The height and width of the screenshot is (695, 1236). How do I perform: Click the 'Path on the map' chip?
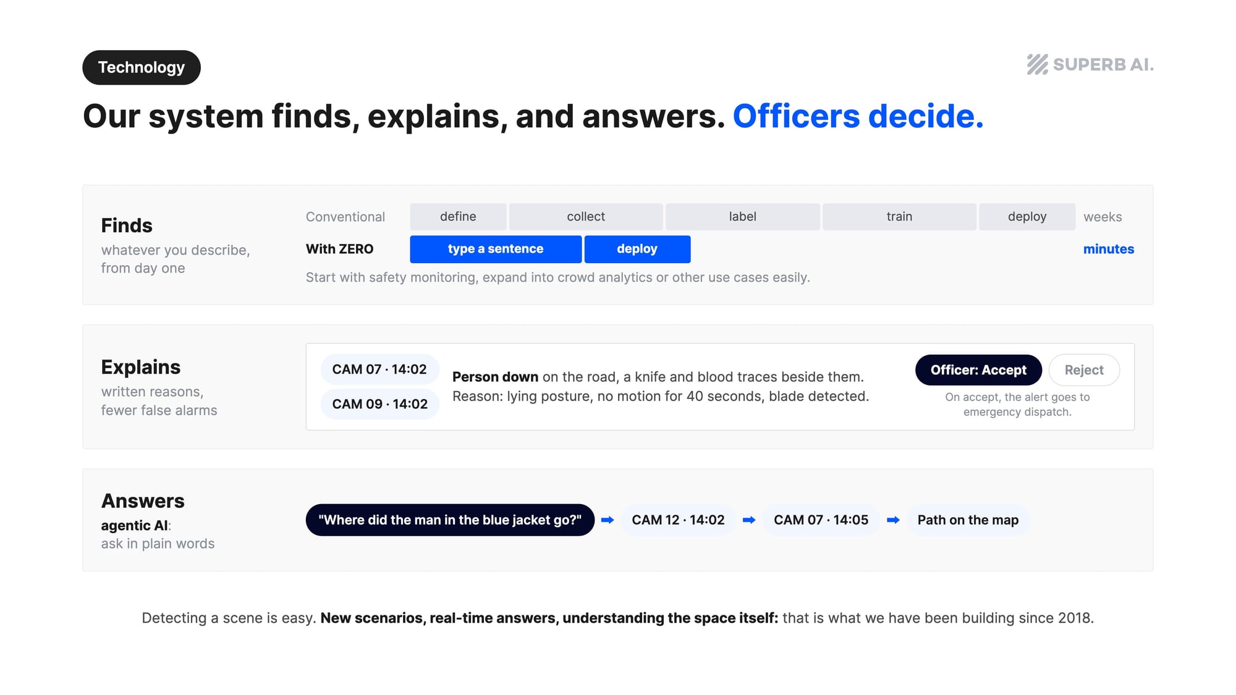[x=968, y=520]
